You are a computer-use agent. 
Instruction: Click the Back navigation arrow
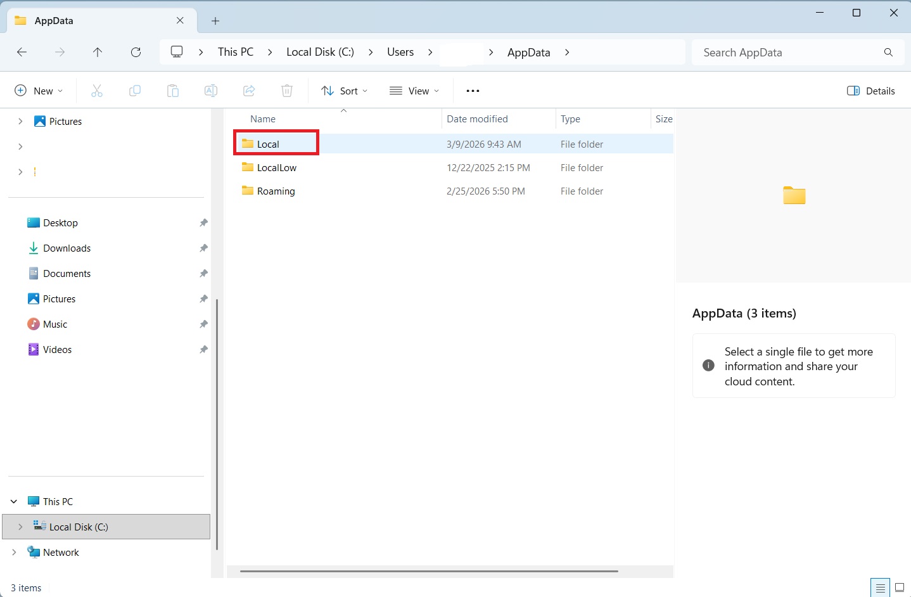(x=22, y=53)
